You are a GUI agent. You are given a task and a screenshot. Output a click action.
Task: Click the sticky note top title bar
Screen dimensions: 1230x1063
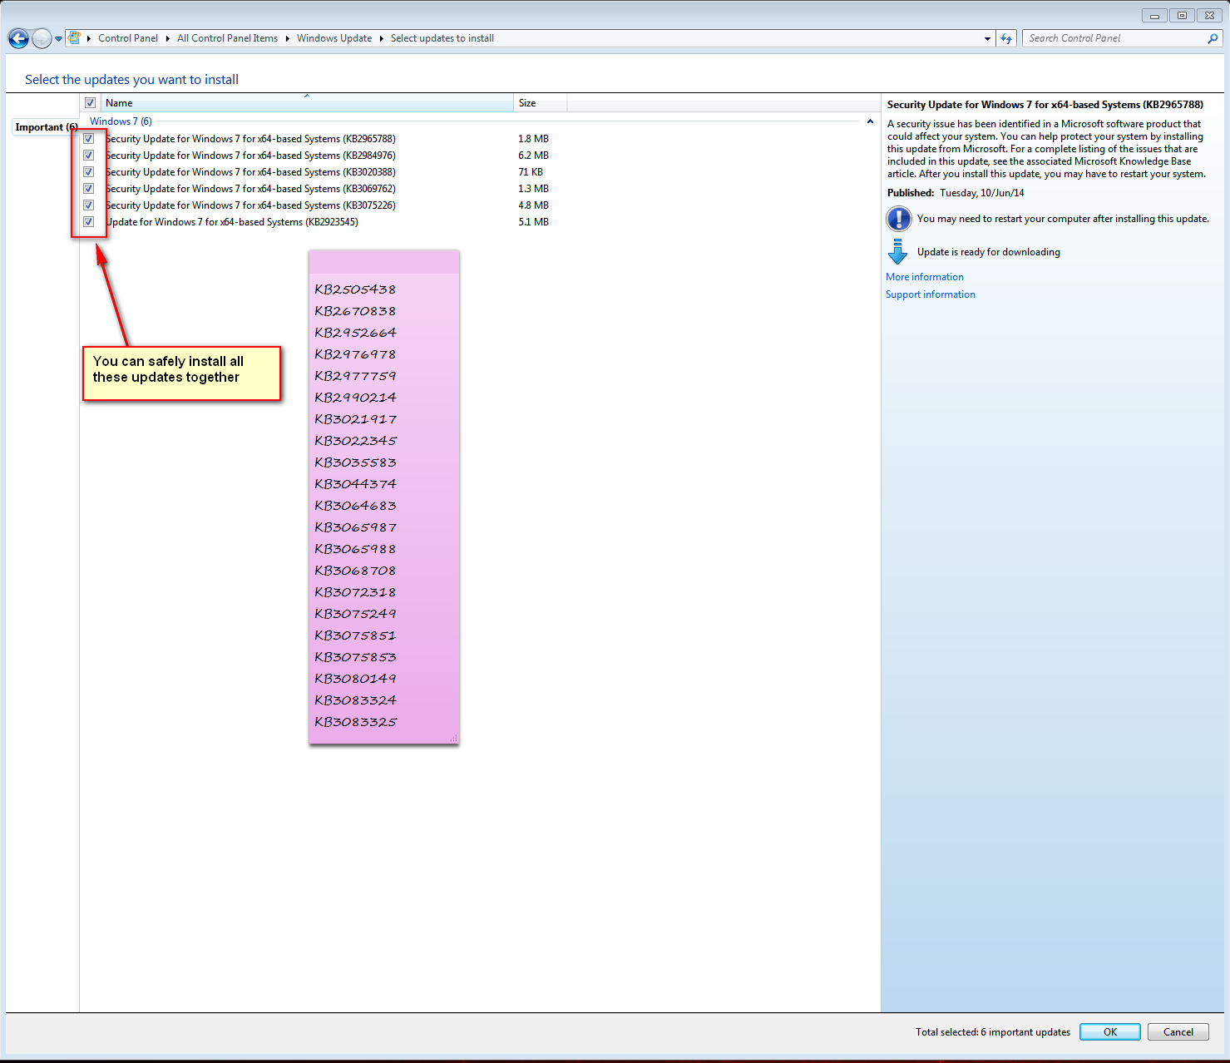384,262
